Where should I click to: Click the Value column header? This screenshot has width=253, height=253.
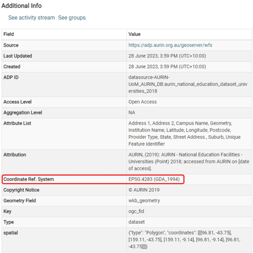point(134,34)
